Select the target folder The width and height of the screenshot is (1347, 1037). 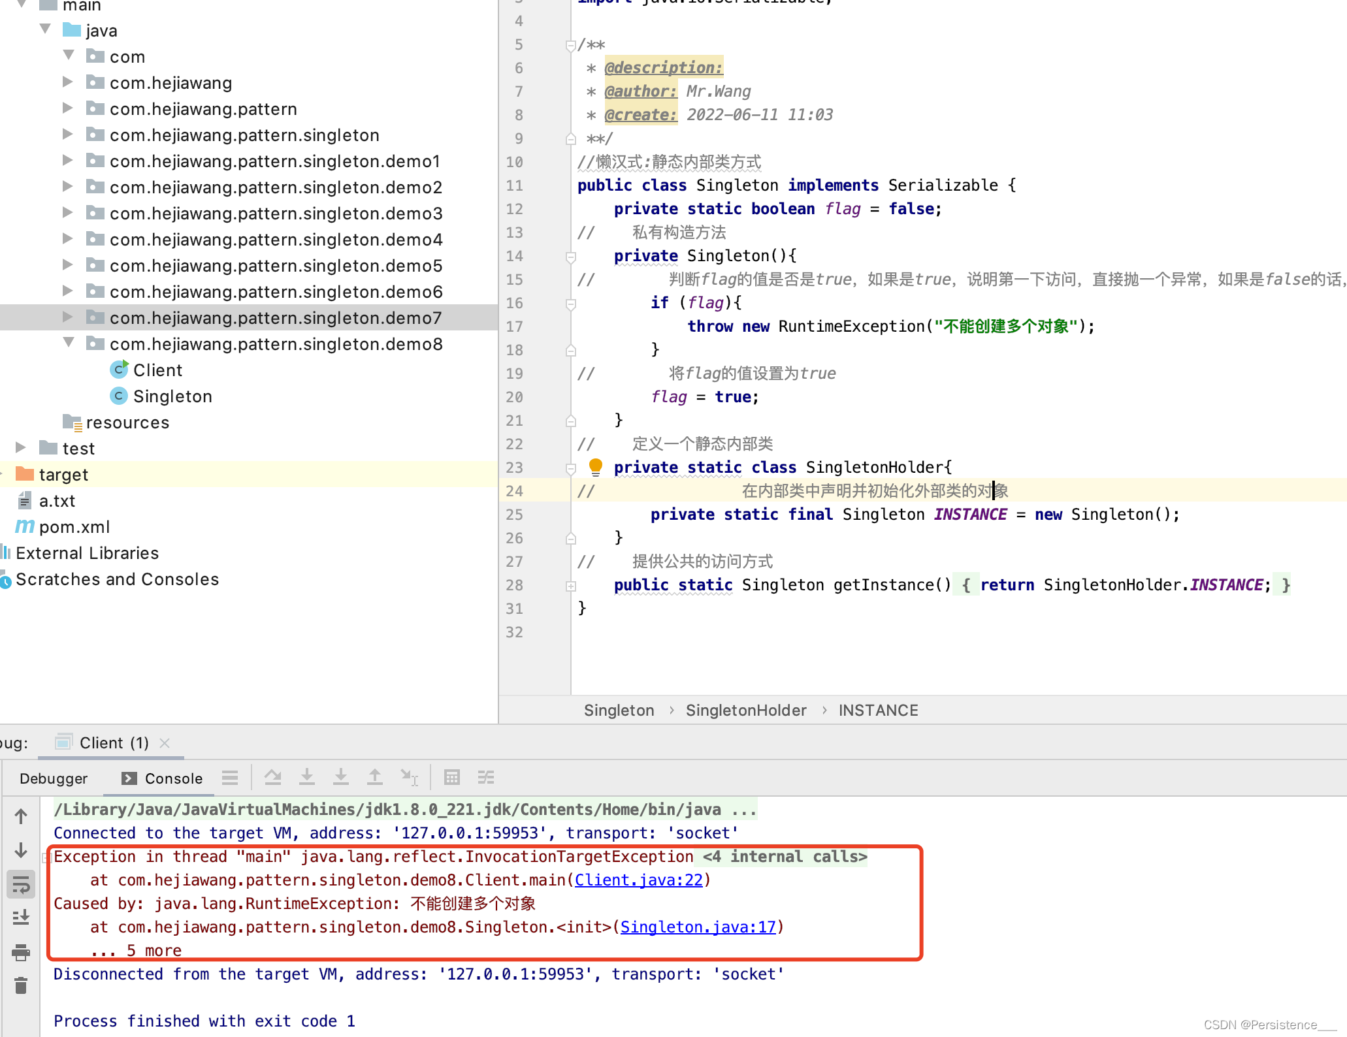(x=63, y=475)
